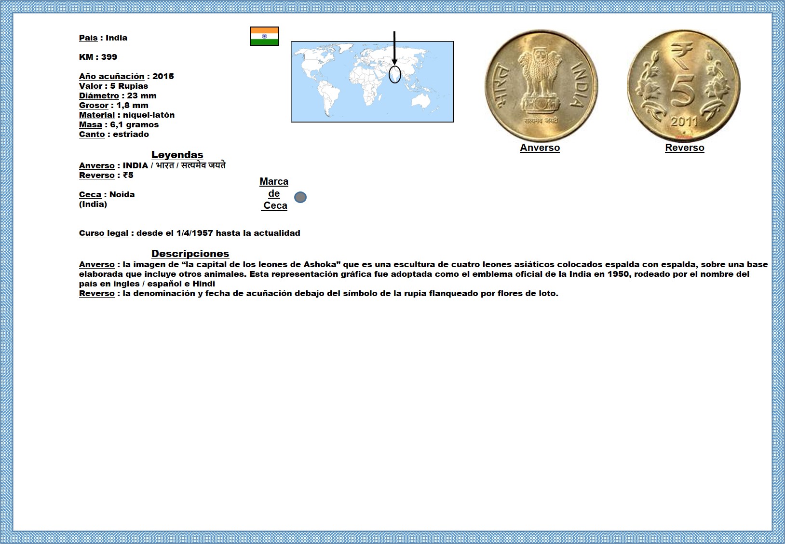
Task: Click the '(India)' text under Ceca
Action: point(93,204)
